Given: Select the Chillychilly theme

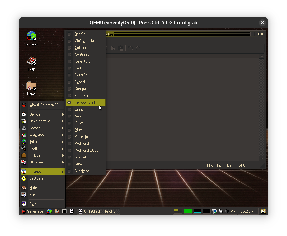Looking at the screenshot, I should click(86, 41).
